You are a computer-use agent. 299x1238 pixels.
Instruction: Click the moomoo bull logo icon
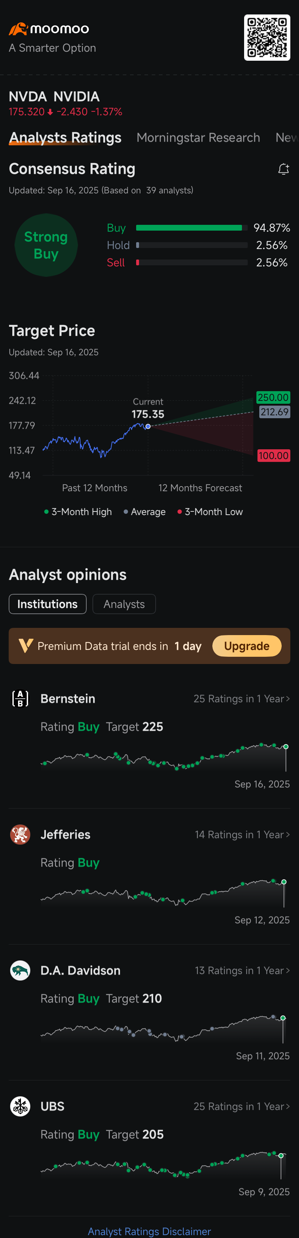(x=18, y=29)
